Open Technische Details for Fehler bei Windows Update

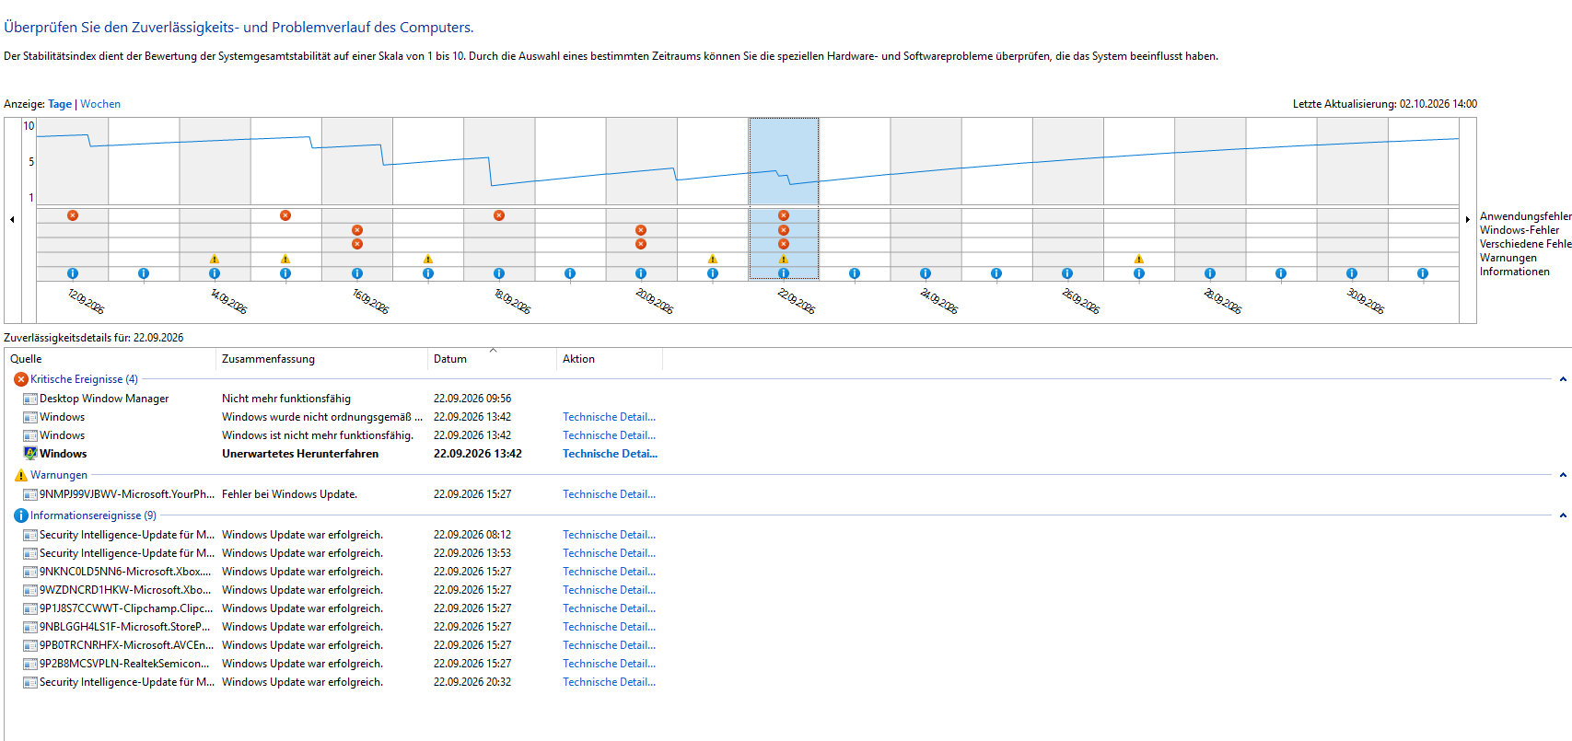click(x=609, y=494)
